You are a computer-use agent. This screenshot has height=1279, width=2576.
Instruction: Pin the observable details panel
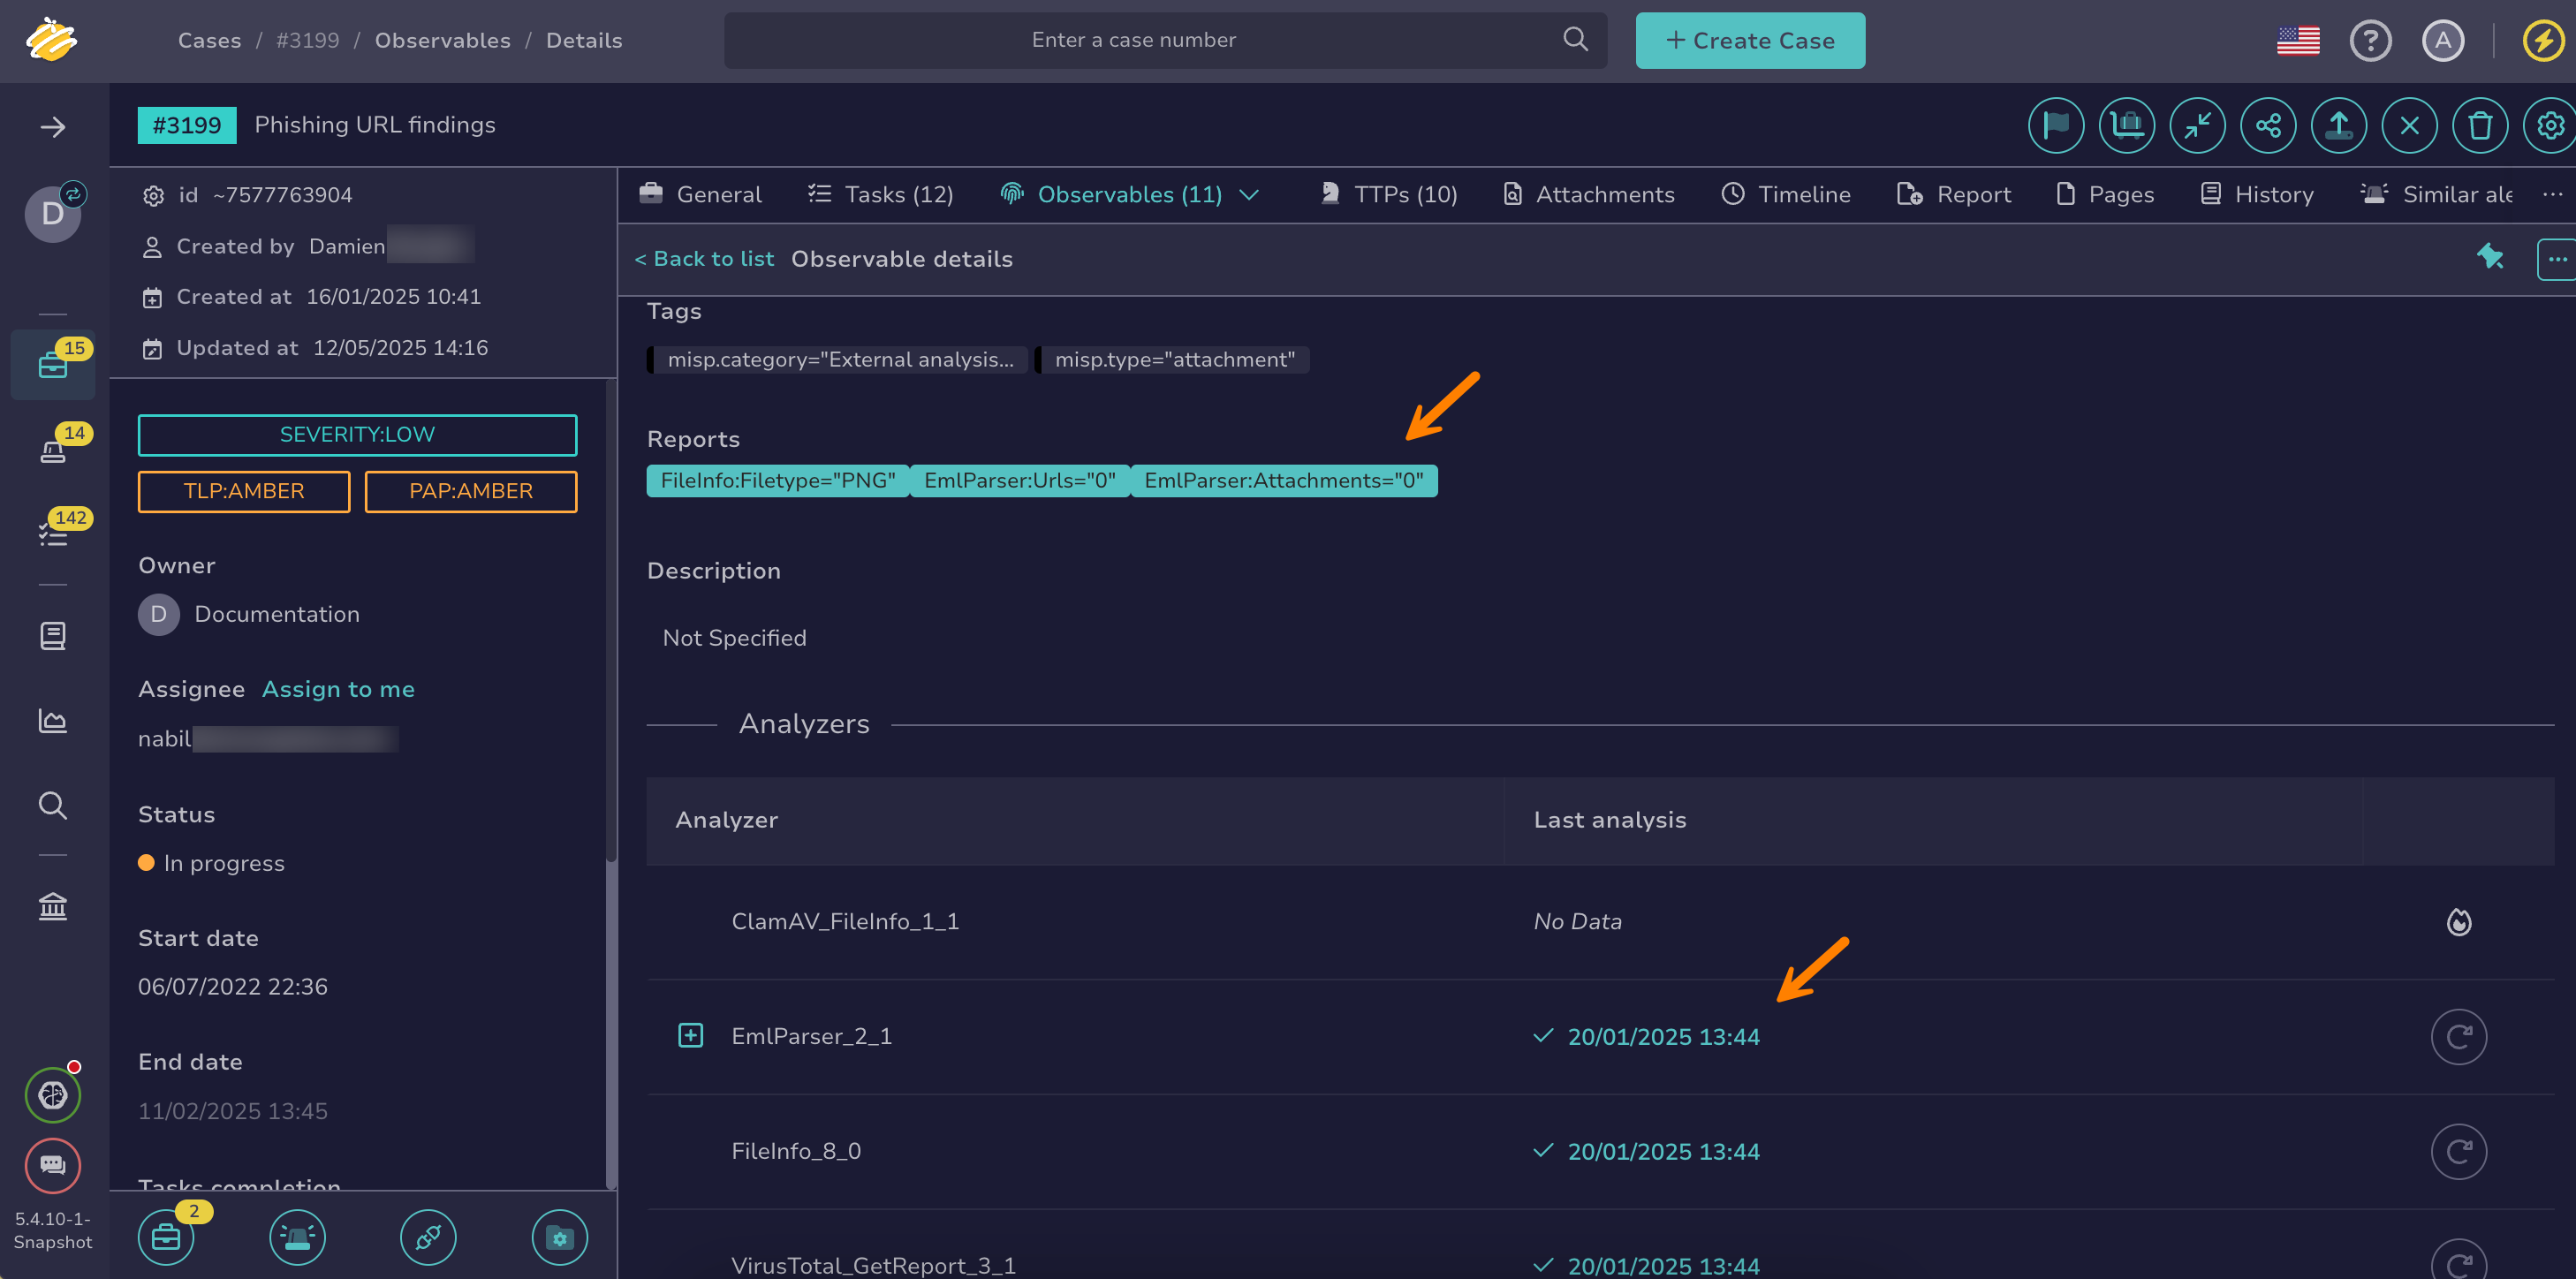pos(2489,258)
